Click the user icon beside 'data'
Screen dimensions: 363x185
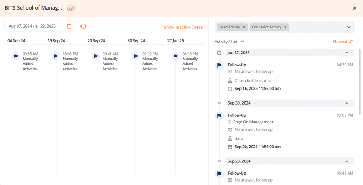click(230, 139)
